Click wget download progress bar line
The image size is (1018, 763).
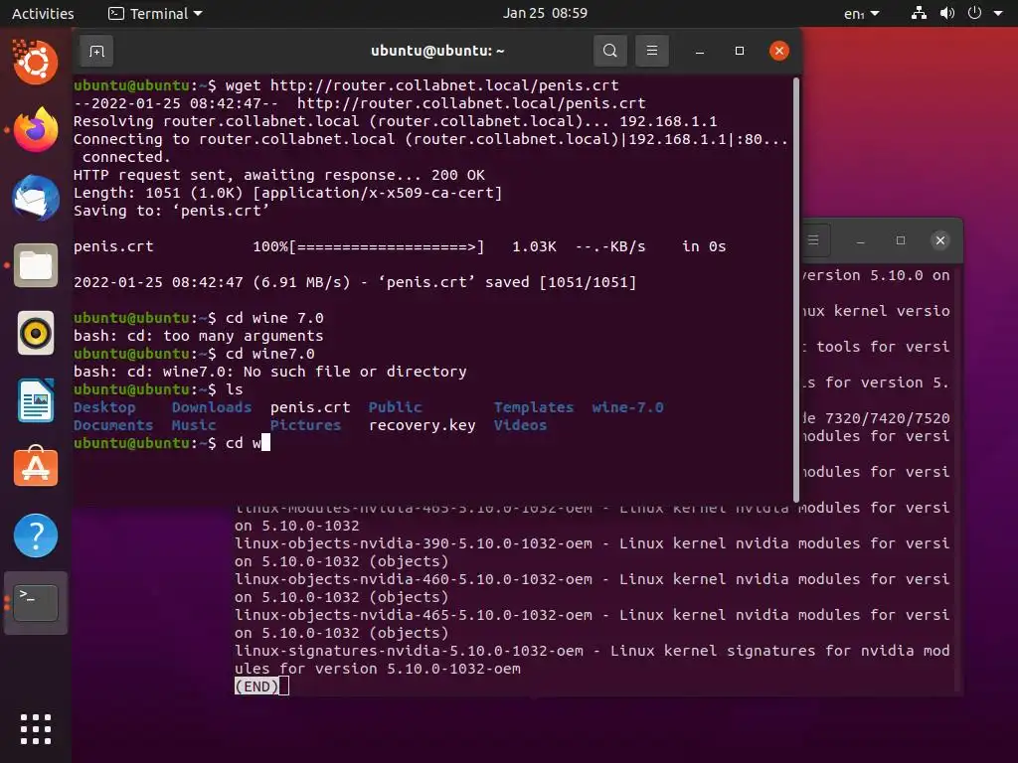click(400, 246)
